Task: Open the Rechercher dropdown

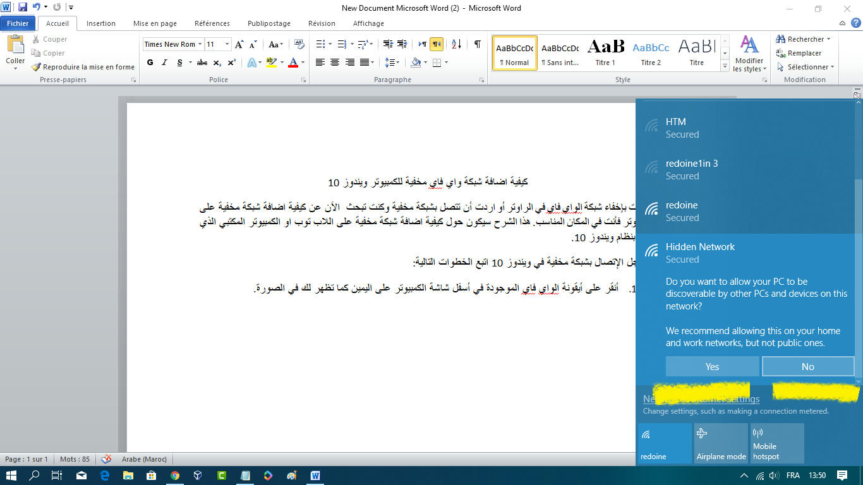Action: (804, 39)
